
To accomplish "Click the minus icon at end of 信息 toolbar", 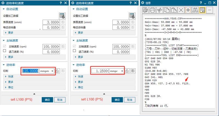I will coord(209,10).
